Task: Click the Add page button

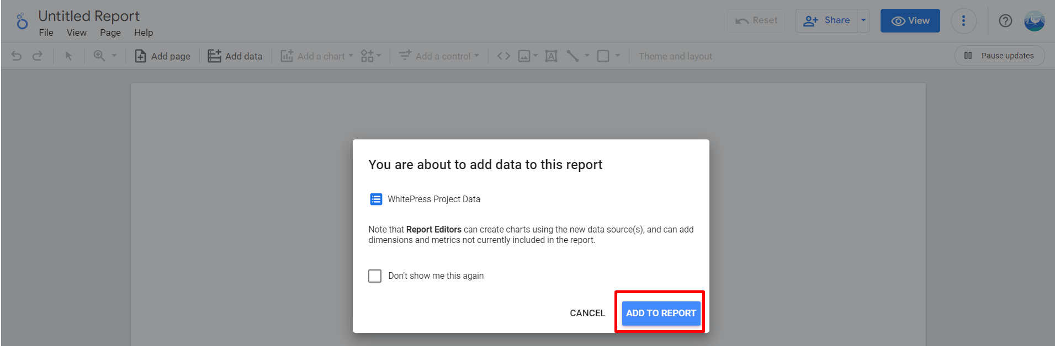Action: pyautogui.click(x=162, y=56)
